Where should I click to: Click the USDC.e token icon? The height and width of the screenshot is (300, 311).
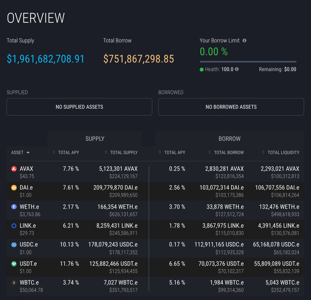14,245
